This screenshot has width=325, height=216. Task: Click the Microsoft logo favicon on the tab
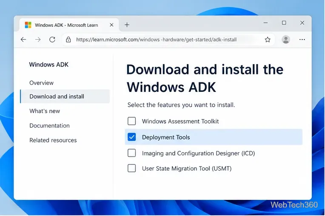(28, 25)
